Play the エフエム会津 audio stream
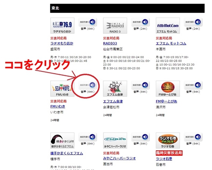Image resolution: width=212 pixels, height=170 pixels. pyautogui.click(x=140, y=85)
